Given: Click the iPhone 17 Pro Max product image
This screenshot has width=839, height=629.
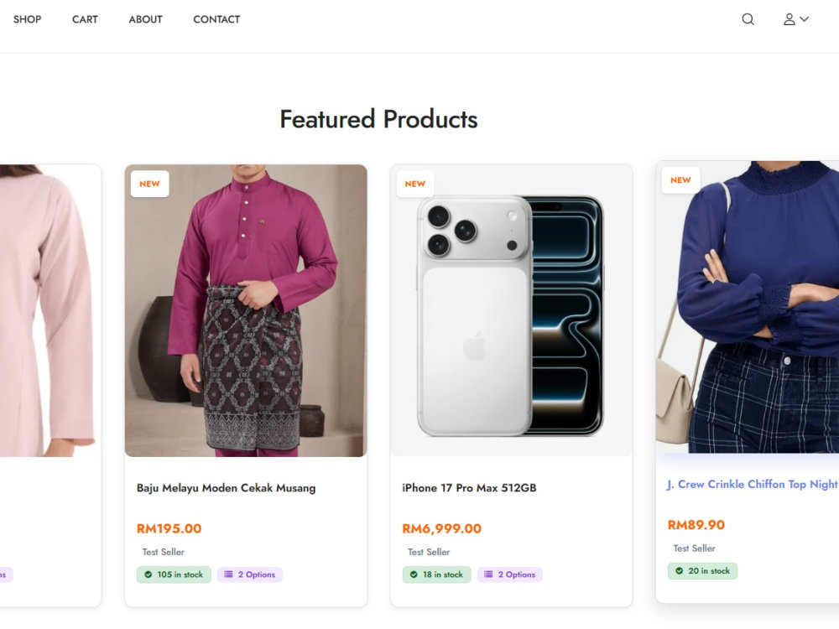Looking at the screenshot, I should click(511, 311).
